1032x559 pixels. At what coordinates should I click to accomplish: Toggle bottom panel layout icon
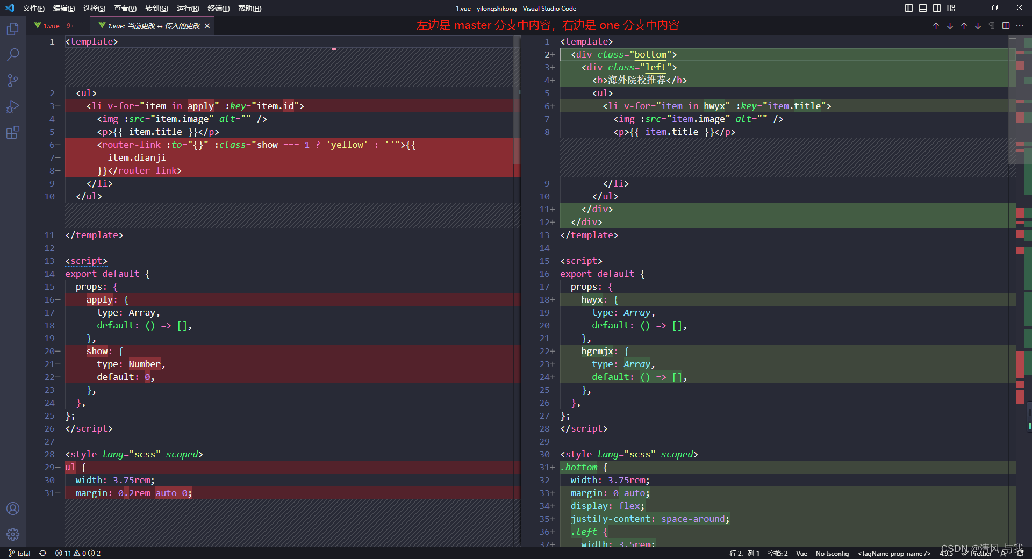(x=923, y=8)
